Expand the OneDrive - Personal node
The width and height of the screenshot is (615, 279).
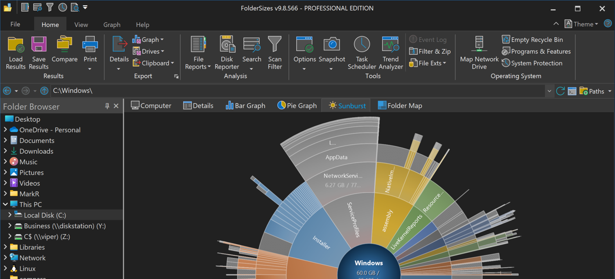(x=5, y=130)
